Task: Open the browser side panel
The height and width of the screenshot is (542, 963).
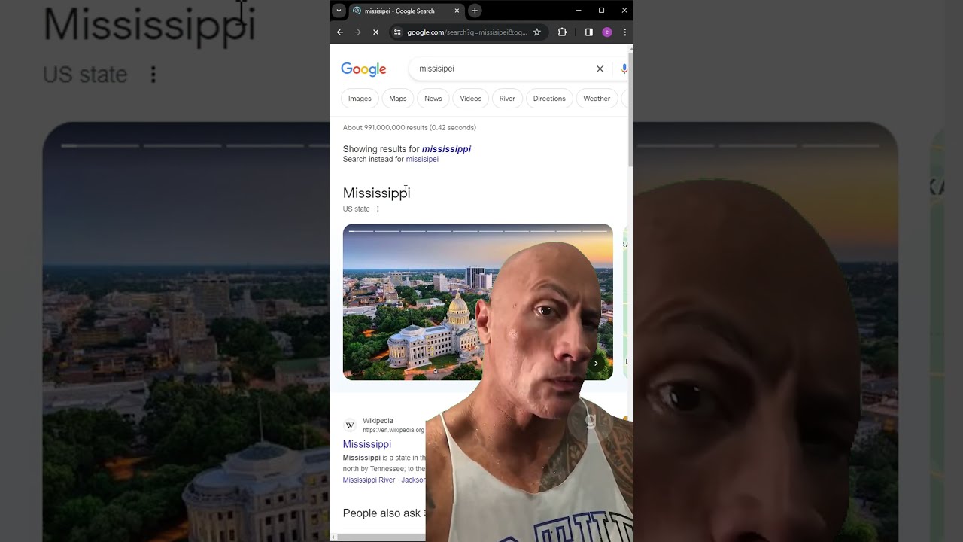Action: [x=589, y=32]
